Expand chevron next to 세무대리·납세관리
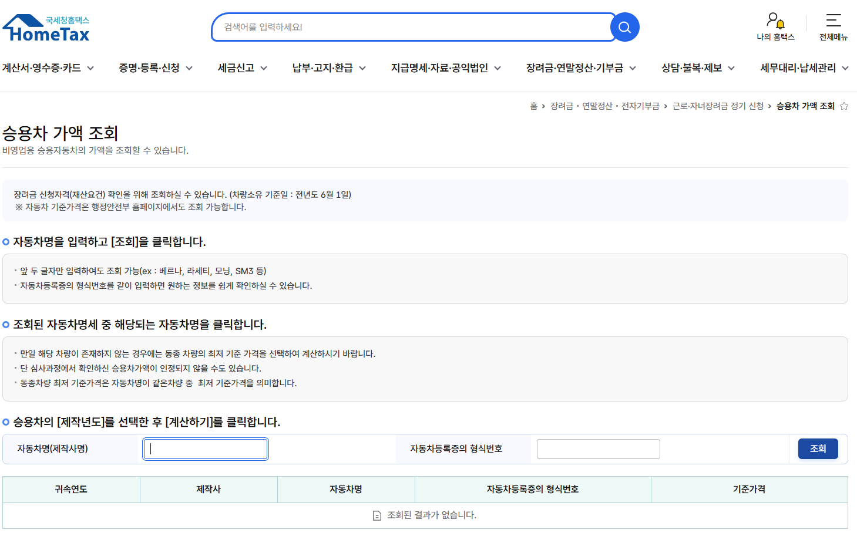857x533 pixels. pyautogui.click(x=845, y=68)
